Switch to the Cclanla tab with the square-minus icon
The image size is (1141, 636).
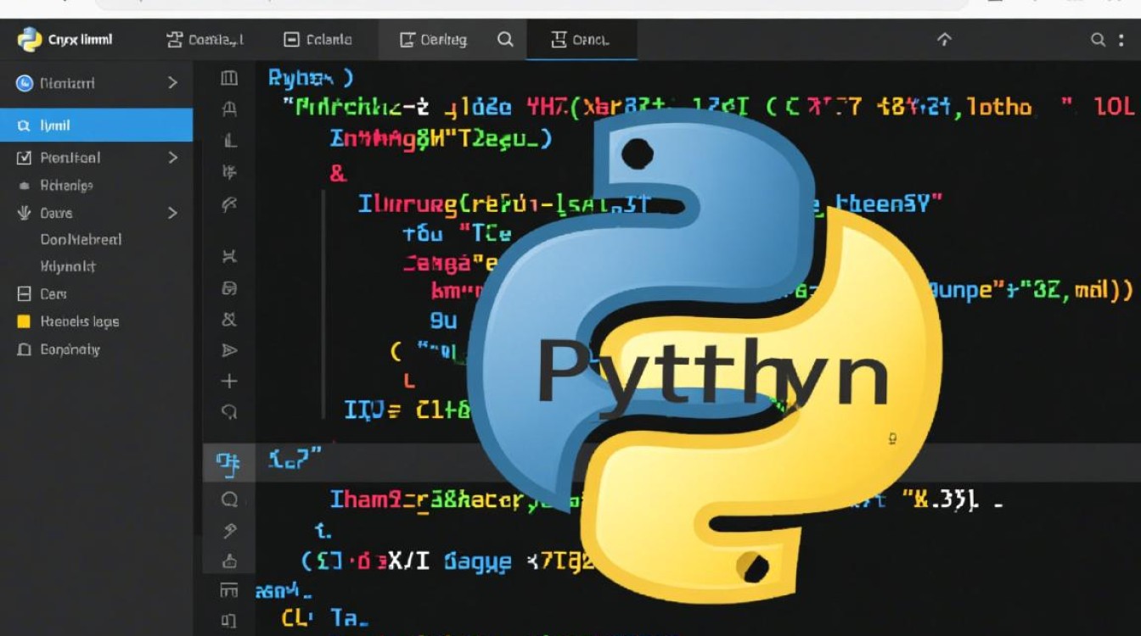pyautogui.click(x=318, y=39)
